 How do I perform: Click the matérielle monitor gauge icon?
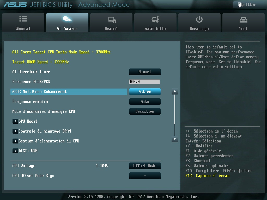point(155,19)
